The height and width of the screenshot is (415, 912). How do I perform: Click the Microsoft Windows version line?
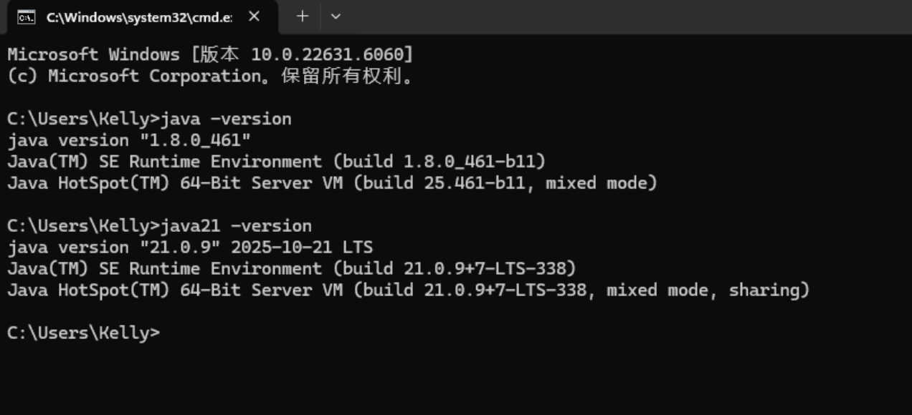tap(210, 54)
